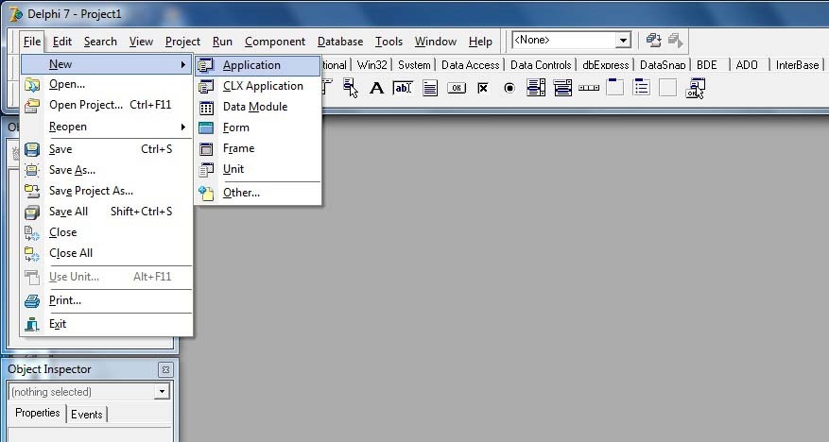This screenshot has width=829, height=442.
Task: Open the BDE palette tab
Action: 707,65
